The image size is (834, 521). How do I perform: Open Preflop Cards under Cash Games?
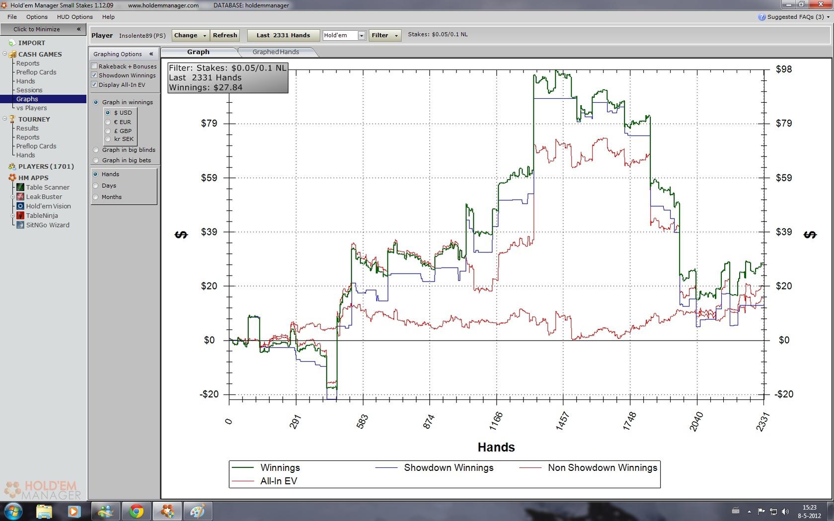coord(36,72)
